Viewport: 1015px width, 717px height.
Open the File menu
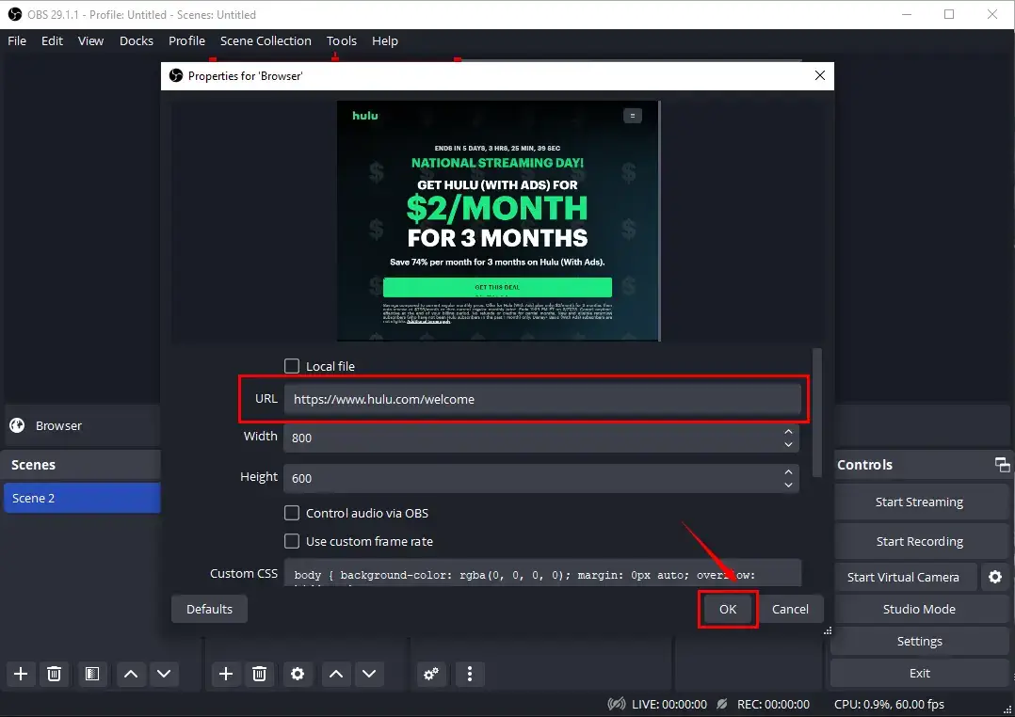pos(17,40)
